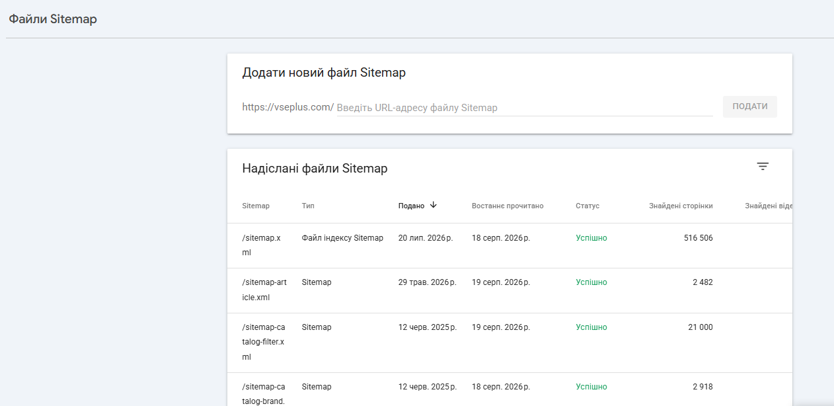Sort by Знайдені сторінки column header
Viewport: 834px width, 406px height.
(x=681, y=206)
